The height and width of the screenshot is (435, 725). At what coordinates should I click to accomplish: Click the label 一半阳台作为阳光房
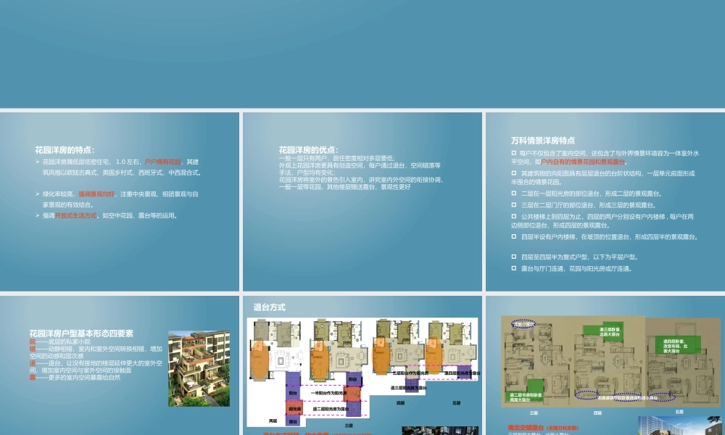(x=328, y=393)
